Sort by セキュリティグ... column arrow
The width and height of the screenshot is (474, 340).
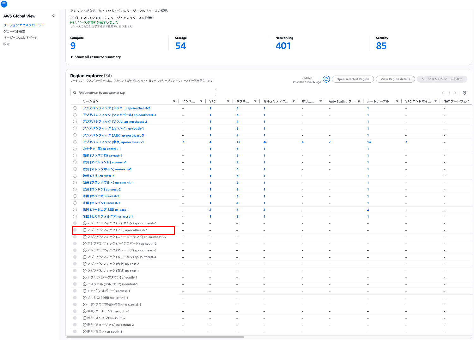(294, 101)
